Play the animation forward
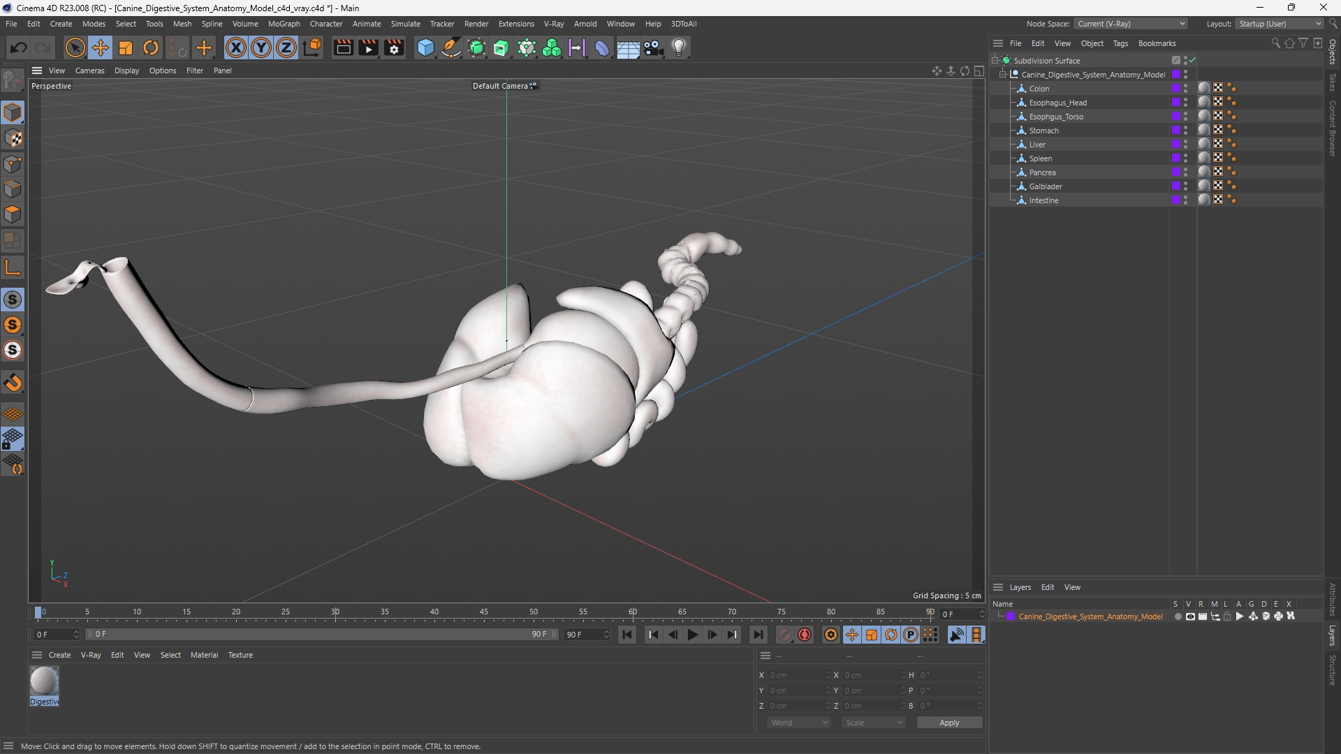 point(692,635)
